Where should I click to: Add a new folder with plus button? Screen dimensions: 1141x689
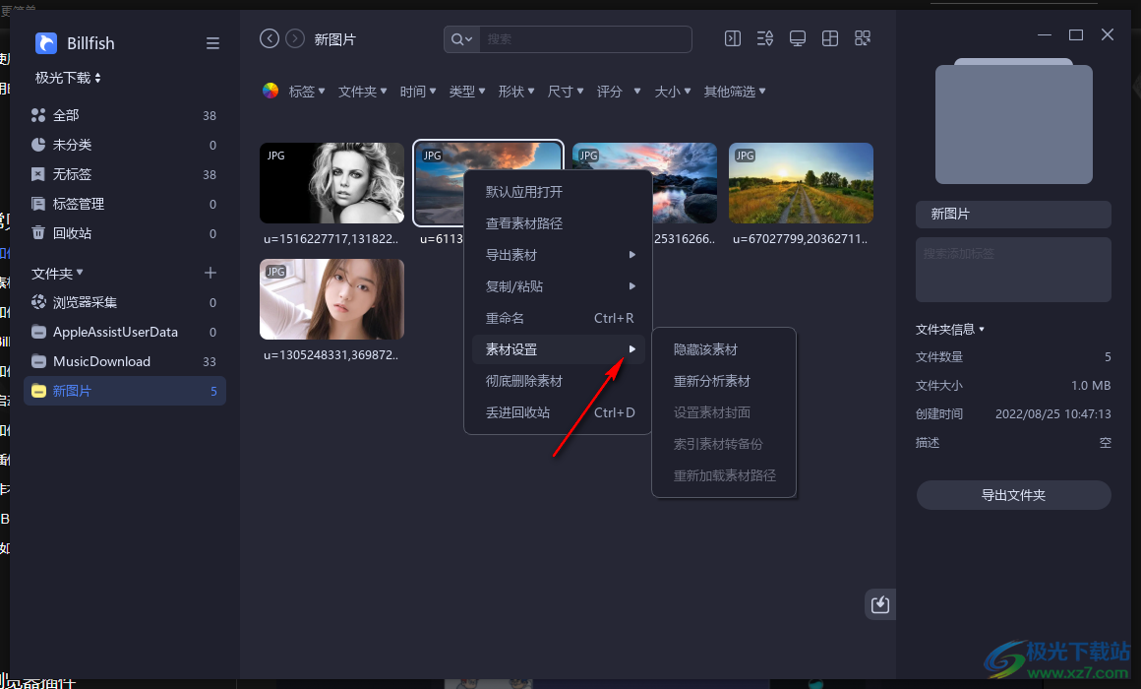(211, 273)
